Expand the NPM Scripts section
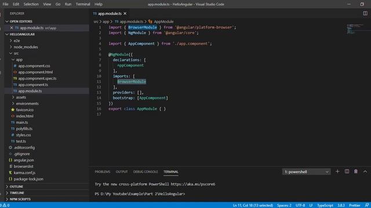This screenshot has width=371, height=208. coord(20,199)
